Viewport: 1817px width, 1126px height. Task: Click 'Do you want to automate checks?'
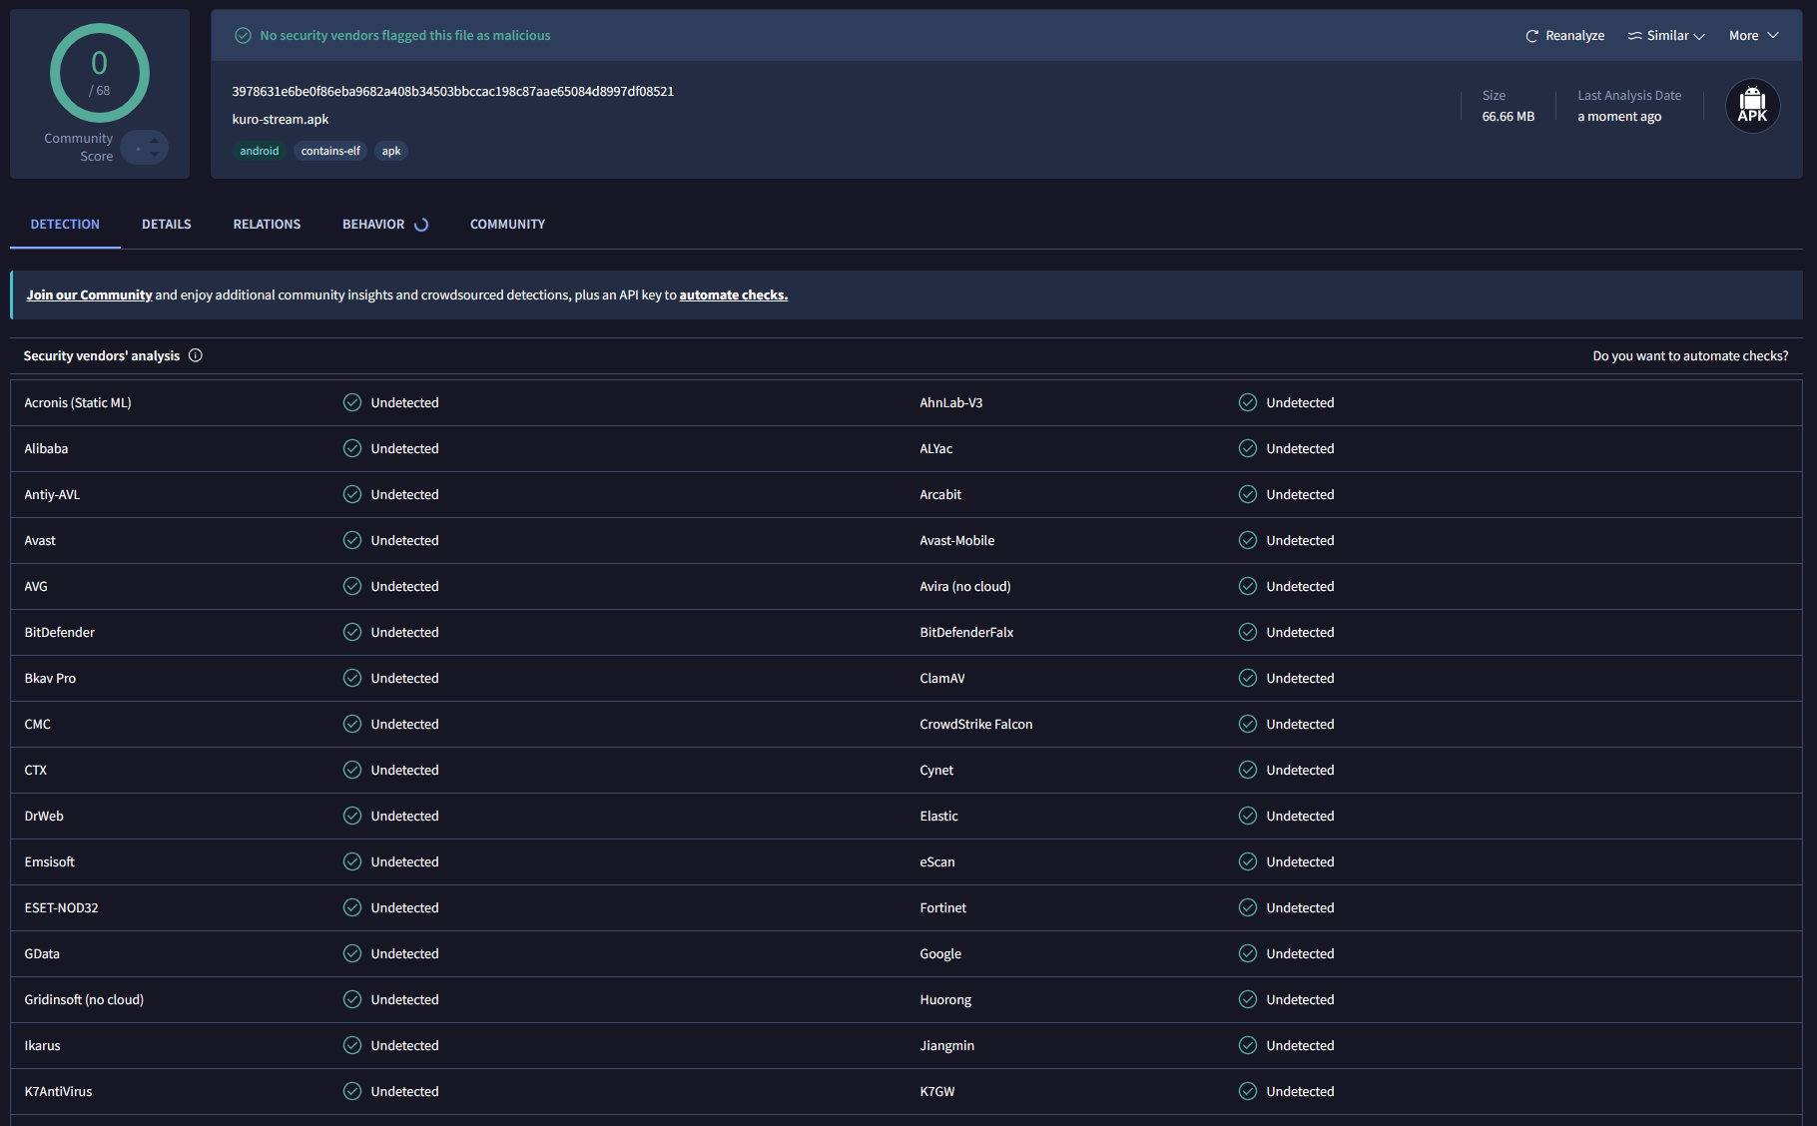(1690, 356)
